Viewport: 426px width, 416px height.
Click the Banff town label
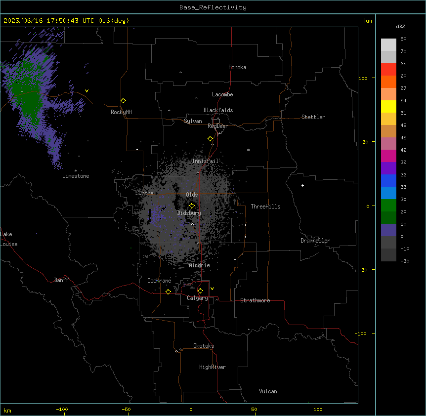click(61, 280)
